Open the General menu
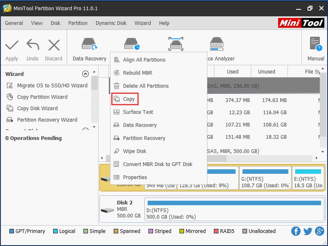Image resolution: width=328 pixels, height=246 pixels. pyautogui.click(x=14, y=23)
